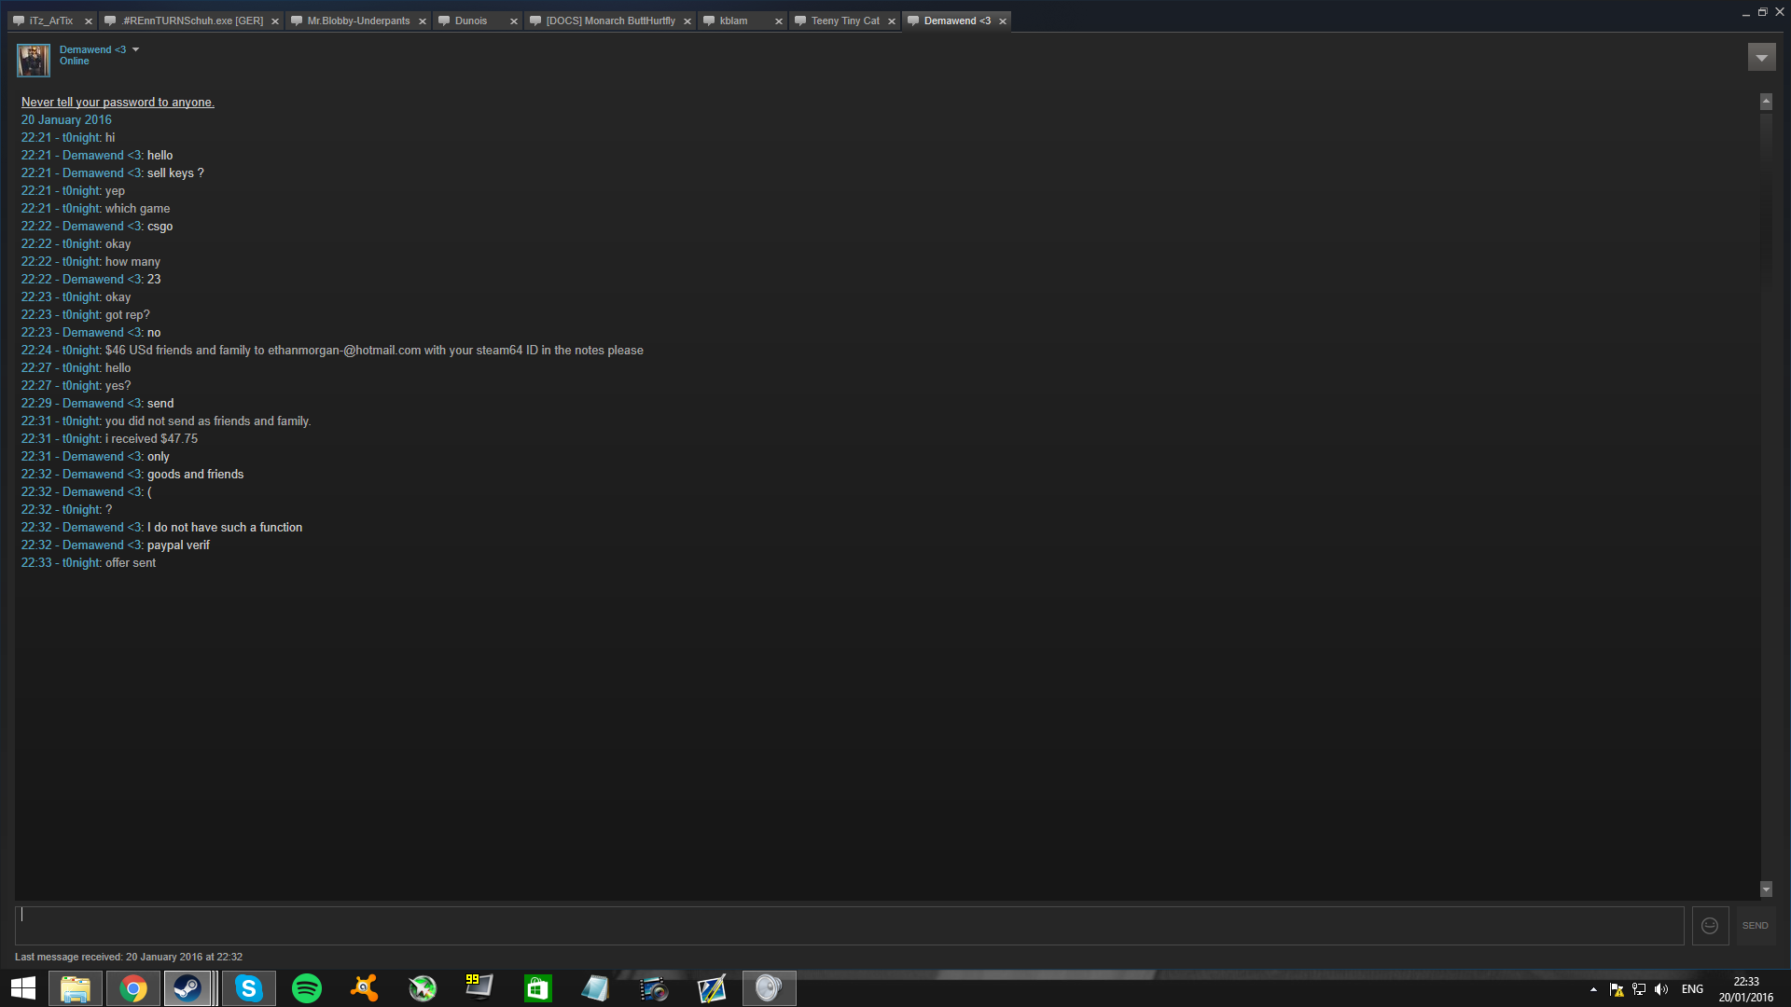Launch Google Chrome from taskbar

[133, 988]
